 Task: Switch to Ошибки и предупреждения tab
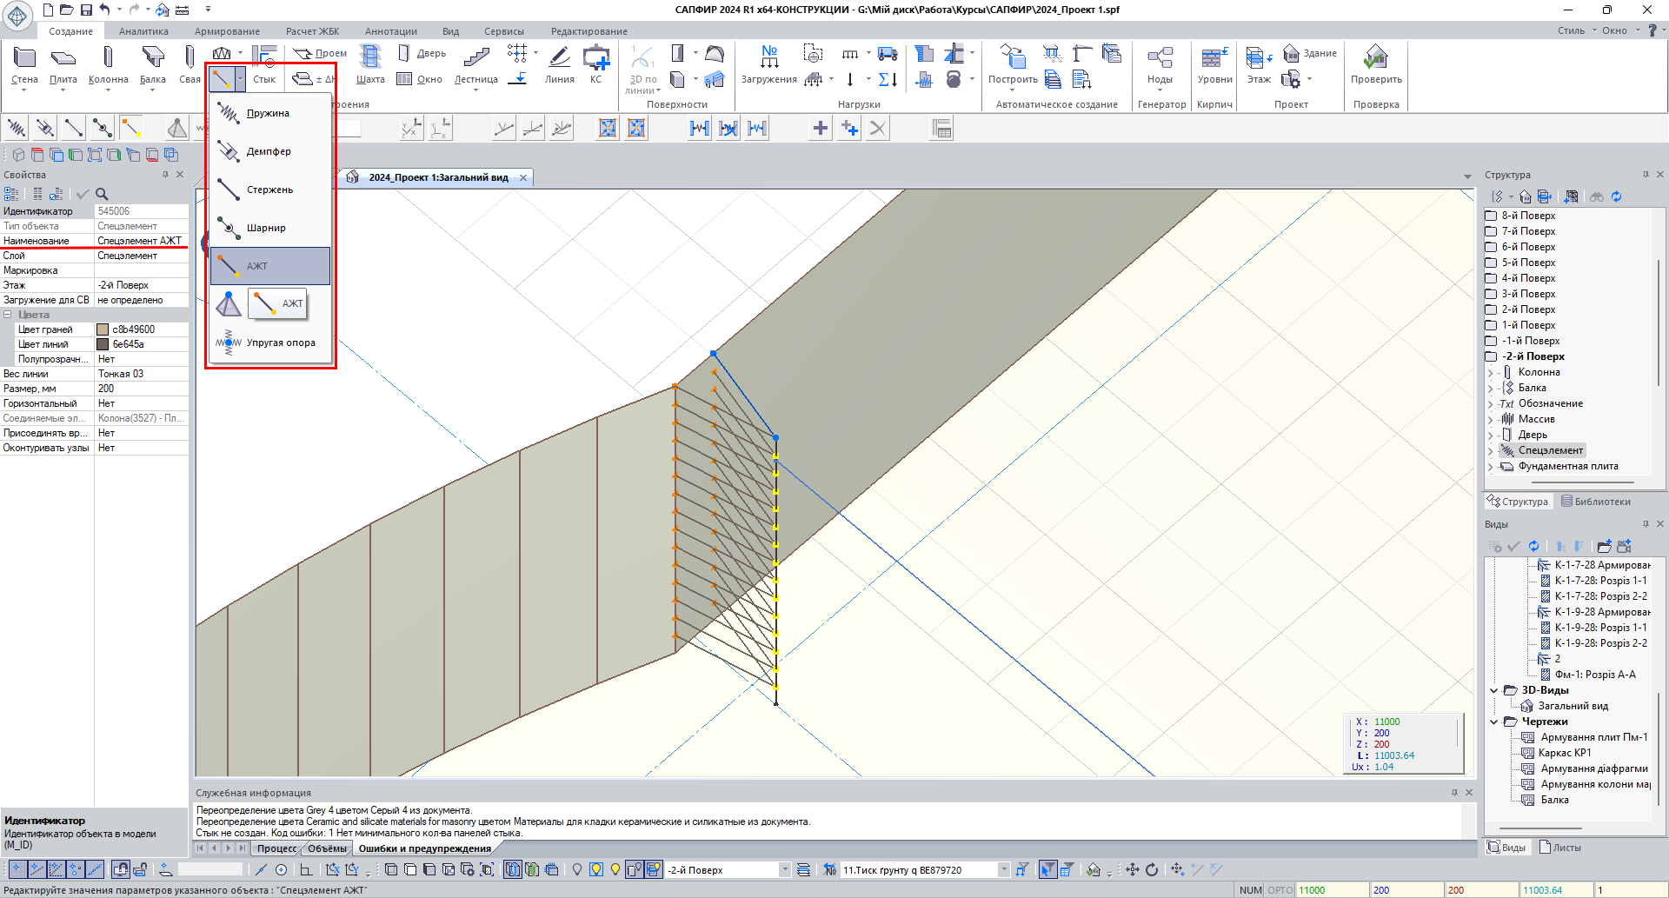click(x=424, y=848)
